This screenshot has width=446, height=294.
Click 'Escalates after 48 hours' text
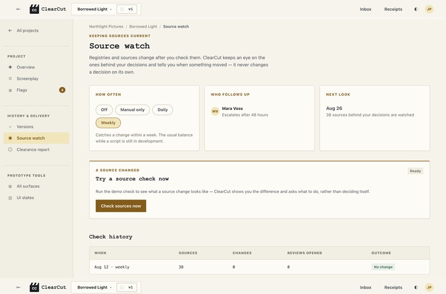pos(245,115)
